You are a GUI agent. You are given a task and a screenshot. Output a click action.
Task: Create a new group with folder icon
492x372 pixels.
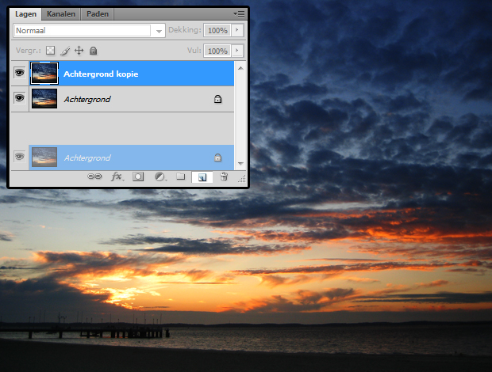(x=180, y=177)
